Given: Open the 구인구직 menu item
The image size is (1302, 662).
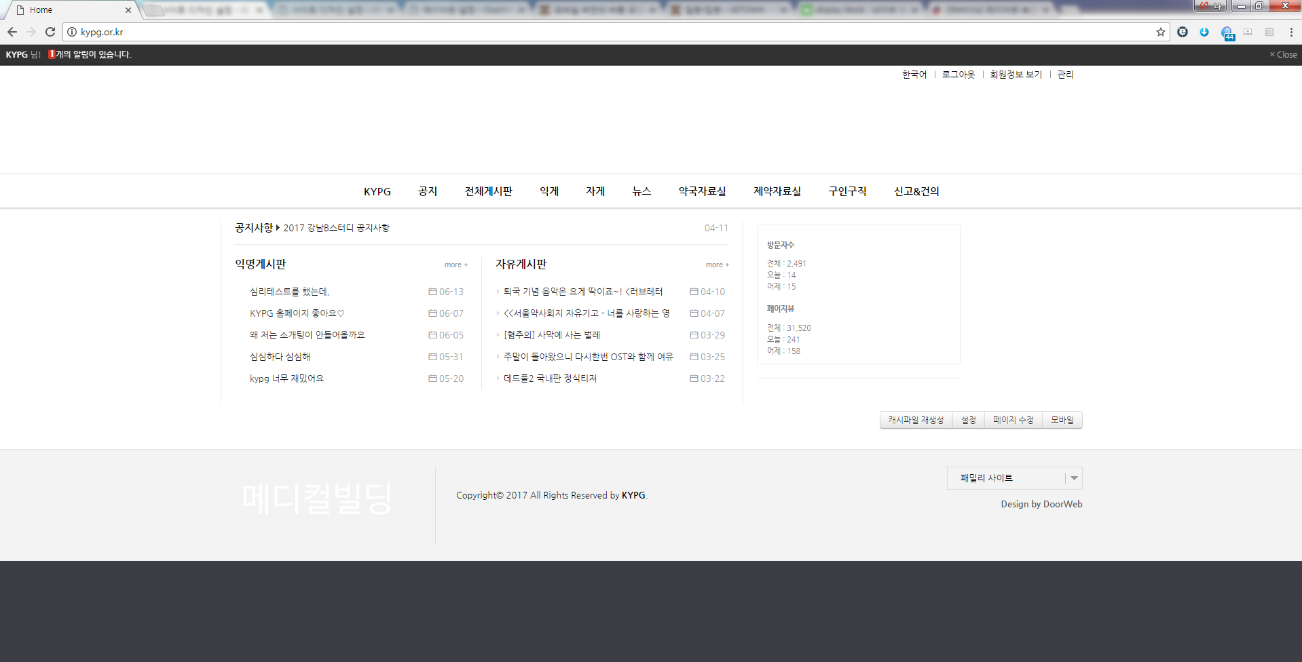Looking at the screenshot, I should click(847, 191).
